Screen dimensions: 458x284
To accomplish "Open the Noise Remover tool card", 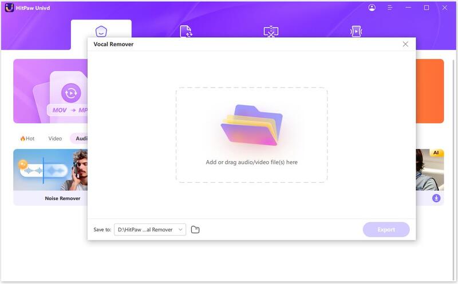I will point(50,177).
